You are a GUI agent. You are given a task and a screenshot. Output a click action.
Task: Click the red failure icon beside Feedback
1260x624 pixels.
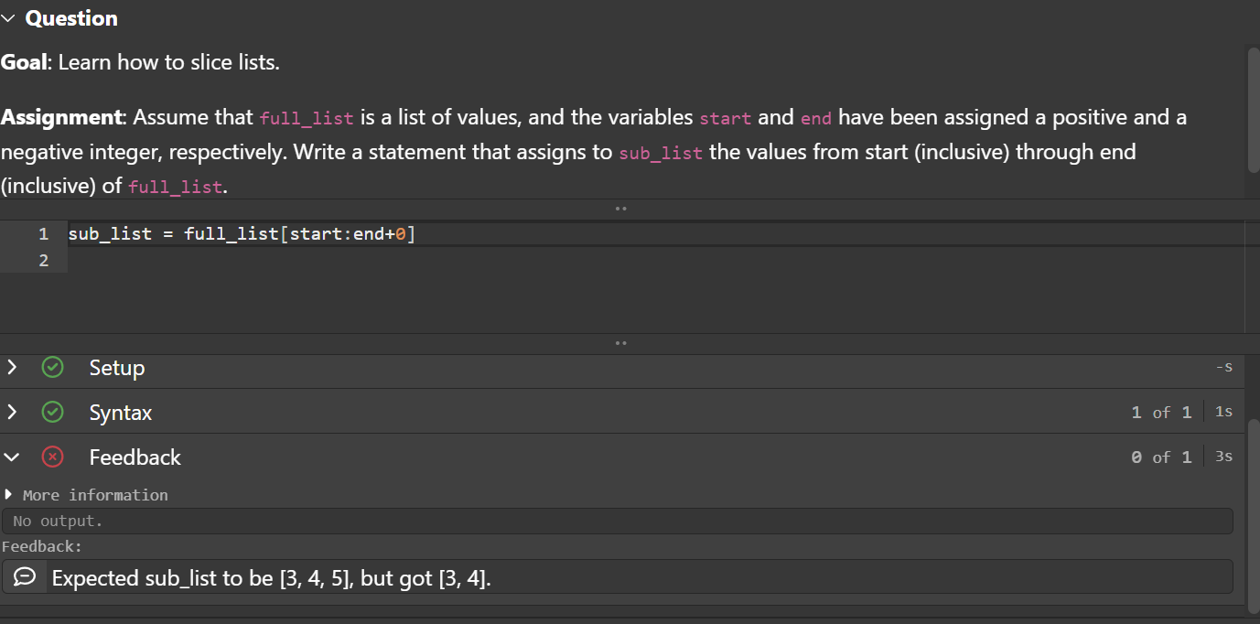click(52, 457)
